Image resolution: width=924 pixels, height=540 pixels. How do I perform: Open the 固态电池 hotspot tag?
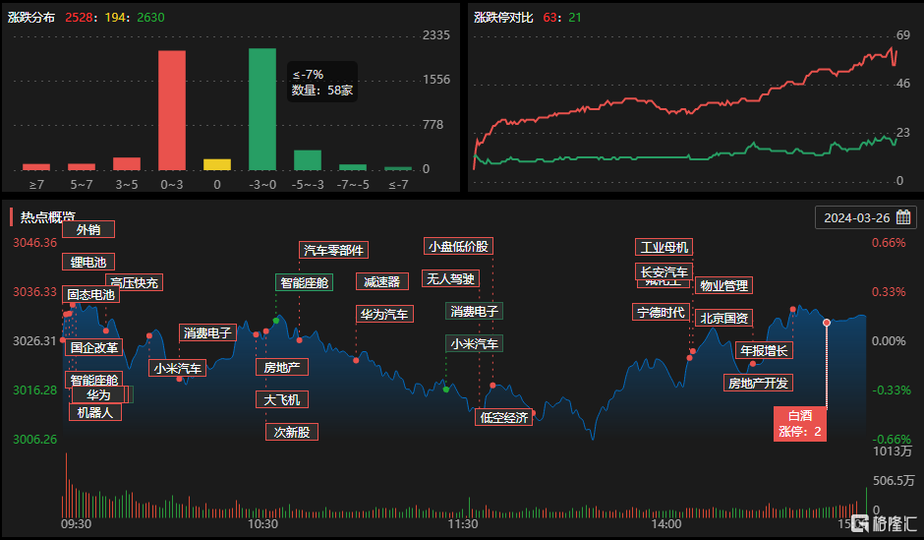(90, 294)
